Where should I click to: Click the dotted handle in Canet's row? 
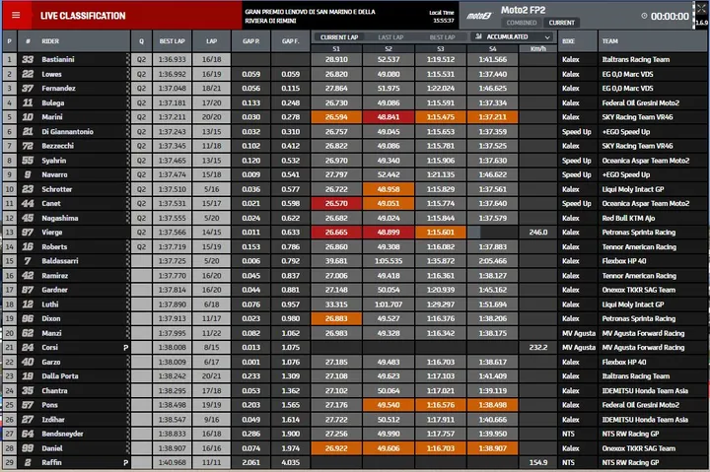127,204
